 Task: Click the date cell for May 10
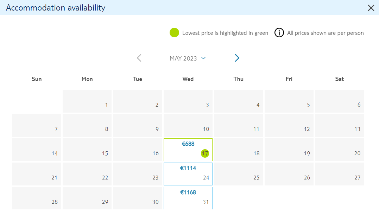(x=188, y=125)
